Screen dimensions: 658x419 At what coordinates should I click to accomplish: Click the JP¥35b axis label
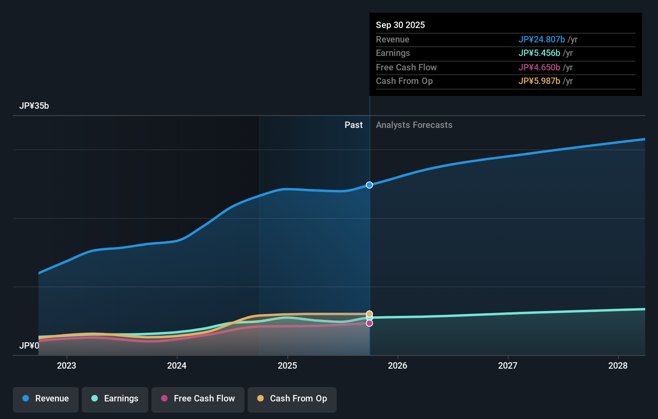point(34,106)
